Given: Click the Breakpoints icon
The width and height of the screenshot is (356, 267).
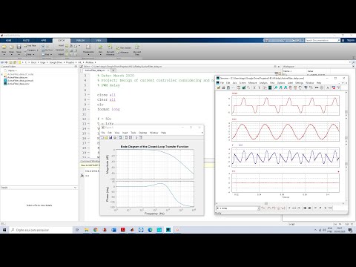Looking at the screenshot, I should pos(88,47).
